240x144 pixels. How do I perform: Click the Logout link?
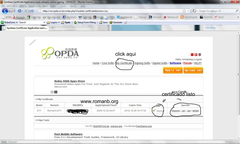coord(198,59)
